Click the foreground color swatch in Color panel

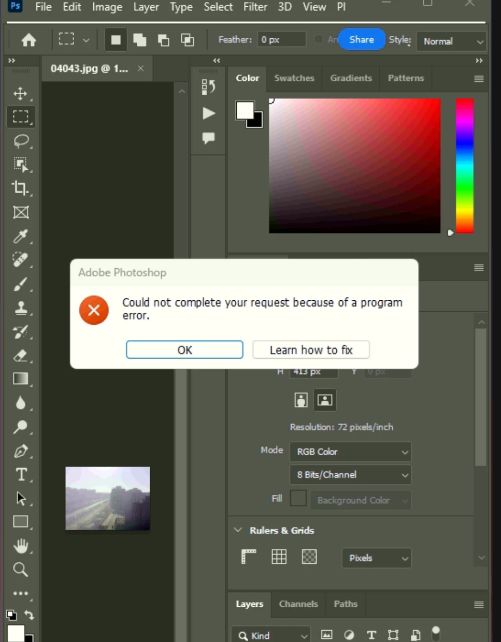pyautogui.click(x=245, y=110)
